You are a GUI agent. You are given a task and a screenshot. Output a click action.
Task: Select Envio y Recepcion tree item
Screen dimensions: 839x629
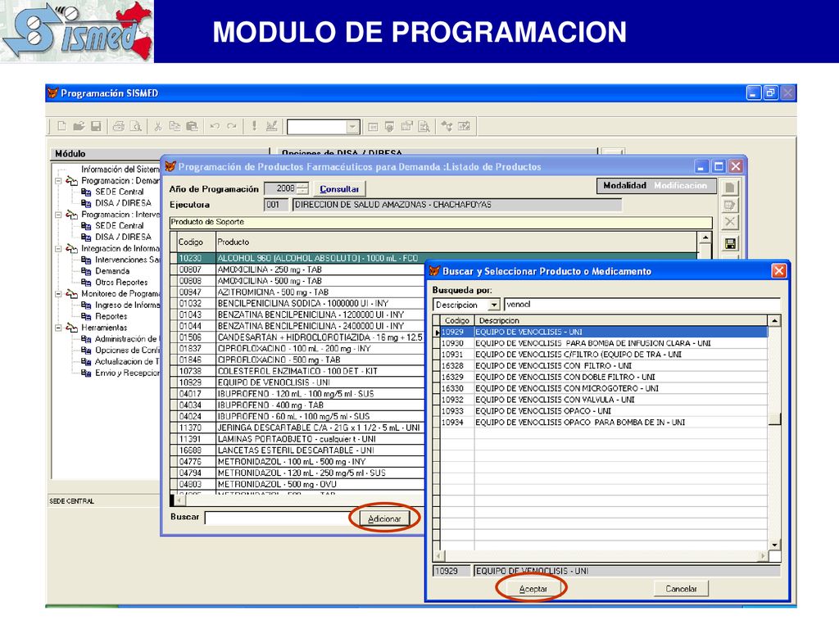tap(127, 373)
